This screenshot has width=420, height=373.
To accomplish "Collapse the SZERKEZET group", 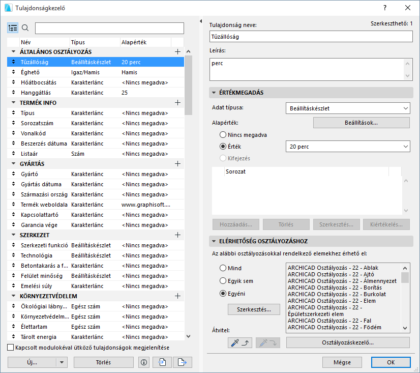I will pyautogui.click(x=13, y=235).
